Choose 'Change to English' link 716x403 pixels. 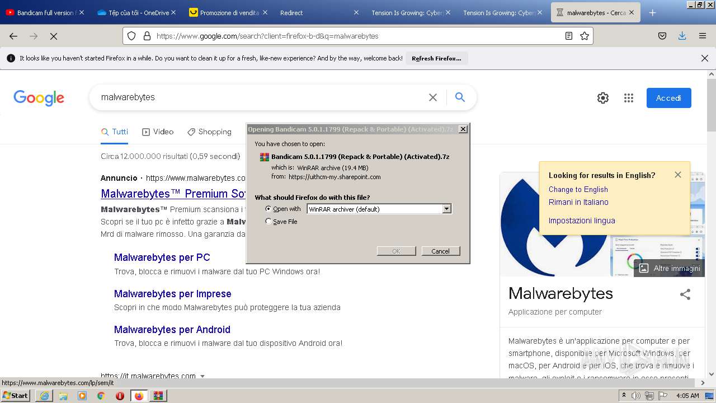pyautogui.click(x=578, y=189)
